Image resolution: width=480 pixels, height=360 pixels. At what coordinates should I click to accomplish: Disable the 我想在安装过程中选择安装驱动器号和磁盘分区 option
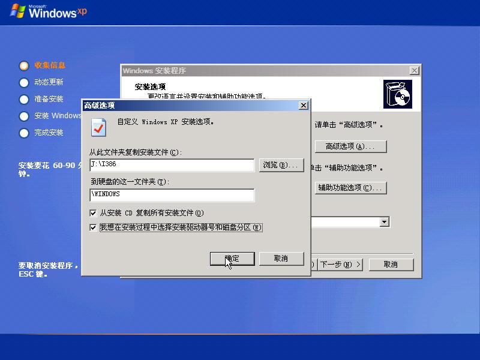pos(94,227)
